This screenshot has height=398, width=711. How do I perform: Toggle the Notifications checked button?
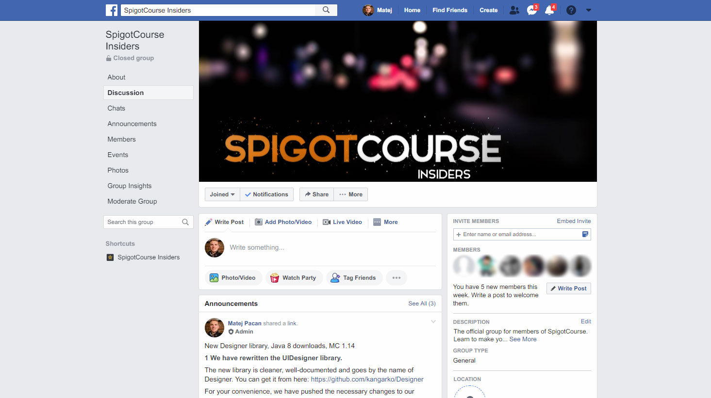point(266,194)
